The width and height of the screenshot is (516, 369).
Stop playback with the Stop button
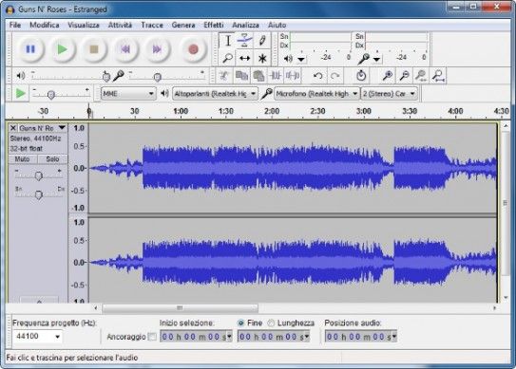(x=94, y=49)
